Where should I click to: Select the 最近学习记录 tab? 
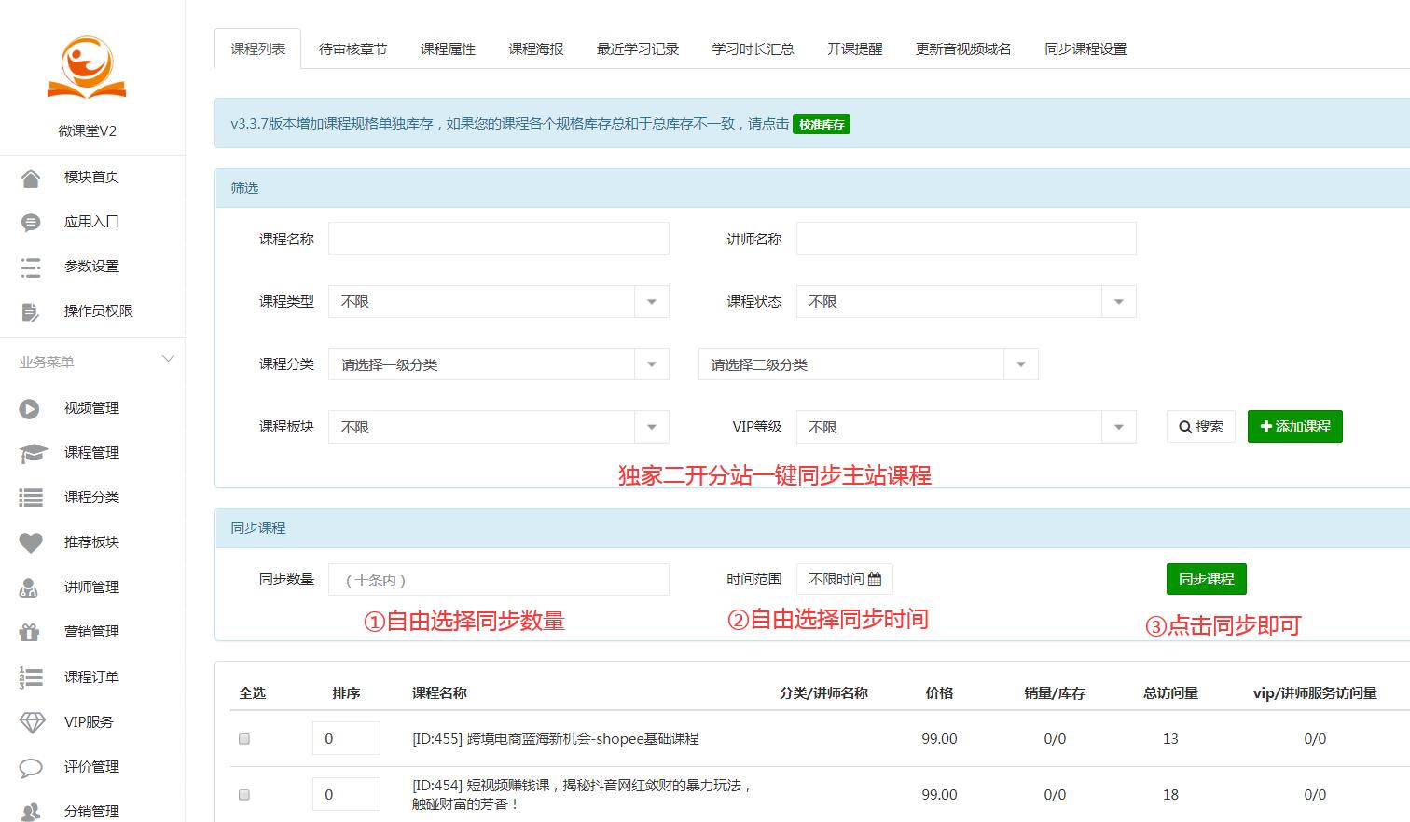tap(638, 48)
